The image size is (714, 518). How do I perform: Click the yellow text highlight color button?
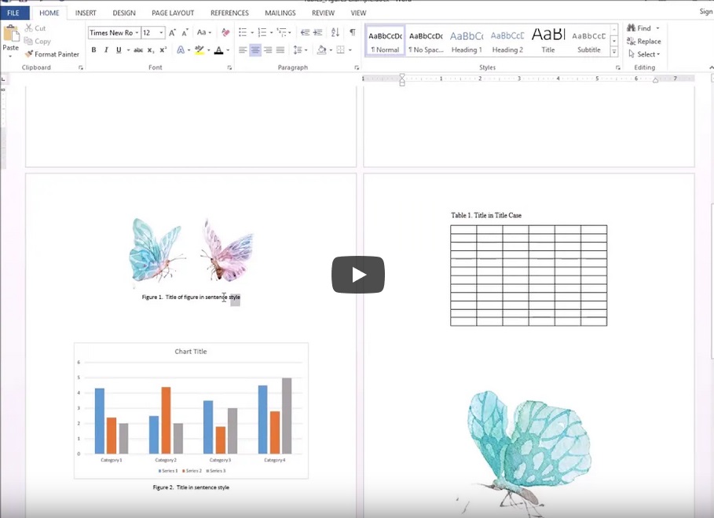pyautogui.click(x=199, y=50)
